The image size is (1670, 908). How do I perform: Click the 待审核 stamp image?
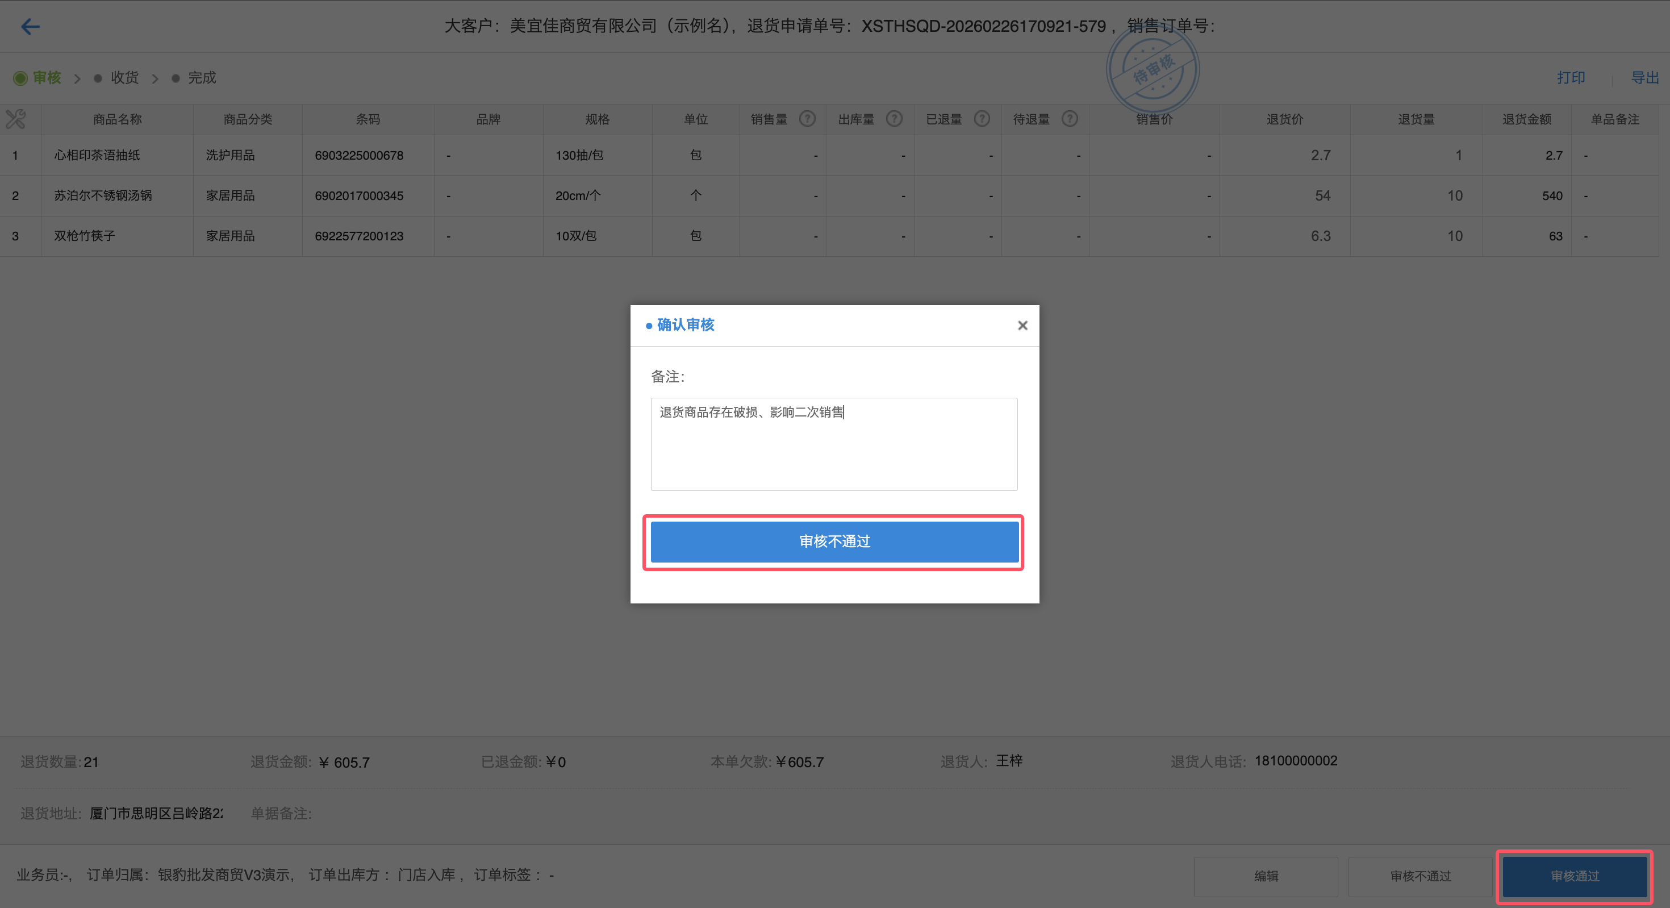click(1153, 69)
